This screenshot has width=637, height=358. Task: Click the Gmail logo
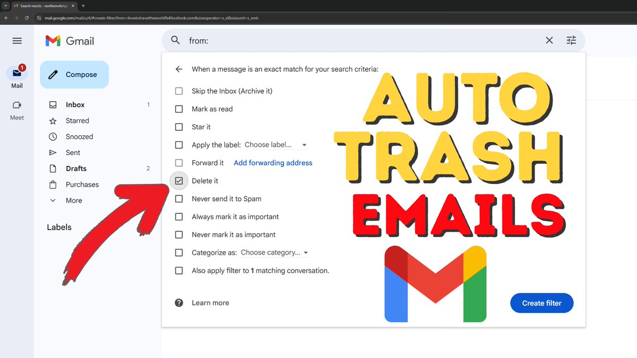pos(70,40)
